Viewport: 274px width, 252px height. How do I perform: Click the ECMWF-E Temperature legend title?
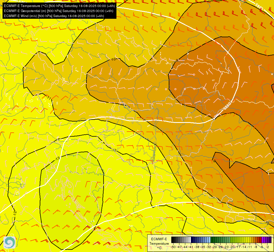[x=159, y=241]
